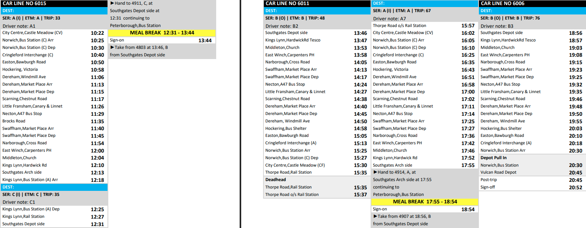Viewport: 586px width, 228px height.
Task: Select the CAR LINE NO 6011 header
Action: point(317,4)
